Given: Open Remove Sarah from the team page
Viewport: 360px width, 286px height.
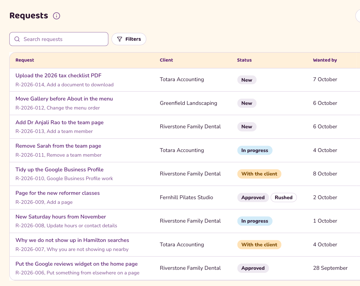Looking at the screenshot, I should coord(58,146).
